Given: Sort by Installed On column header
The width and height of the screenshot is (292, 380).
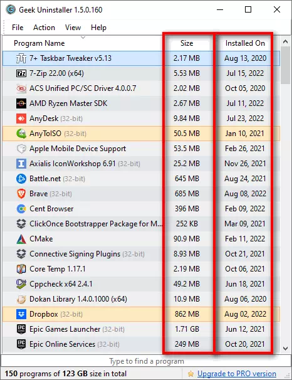Looking at the screenshot, I should point(245,43).
